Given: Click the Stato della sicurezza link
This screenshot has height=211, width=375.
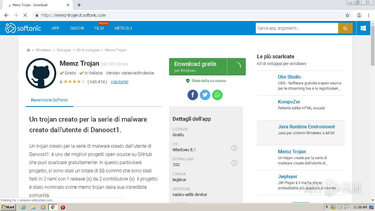Looking at the screenshot, I should coord(209,81).
